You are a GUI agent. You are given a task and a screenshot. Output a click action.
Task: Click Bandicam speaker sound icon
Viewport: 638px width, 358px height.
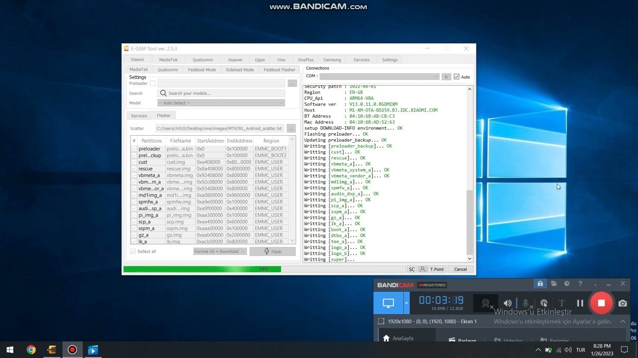[507, 303]
